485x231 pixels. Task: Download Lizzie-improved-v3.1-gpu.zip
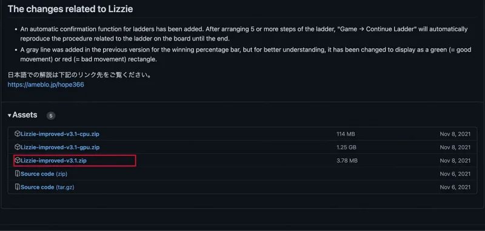[60, 147]
